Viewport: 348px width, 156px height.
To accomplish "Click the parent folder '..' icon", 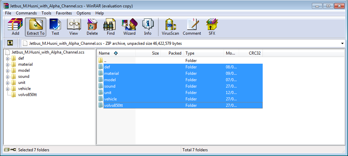I will tap(101, 60).
